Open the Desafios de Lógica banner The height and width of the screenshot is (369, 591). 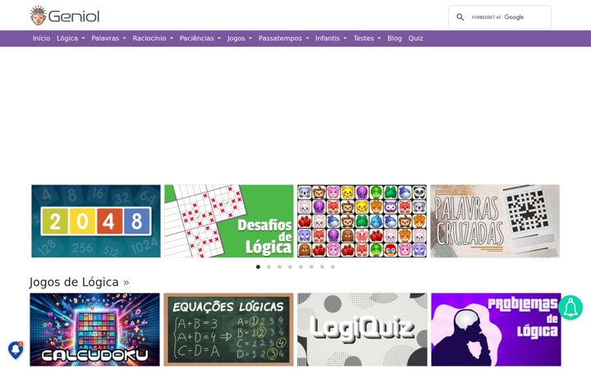(229, 221)
